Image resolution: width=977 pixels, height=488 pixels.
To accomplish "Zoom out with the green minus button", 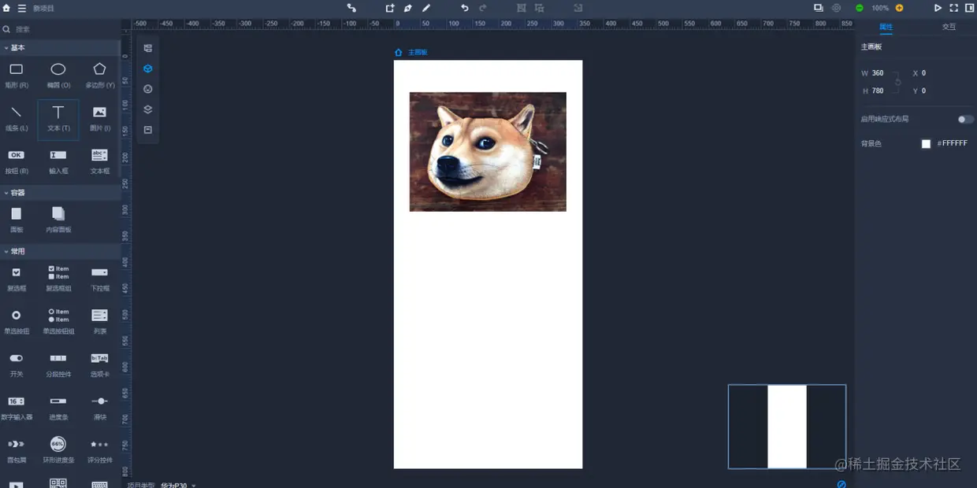I will 859,8.
